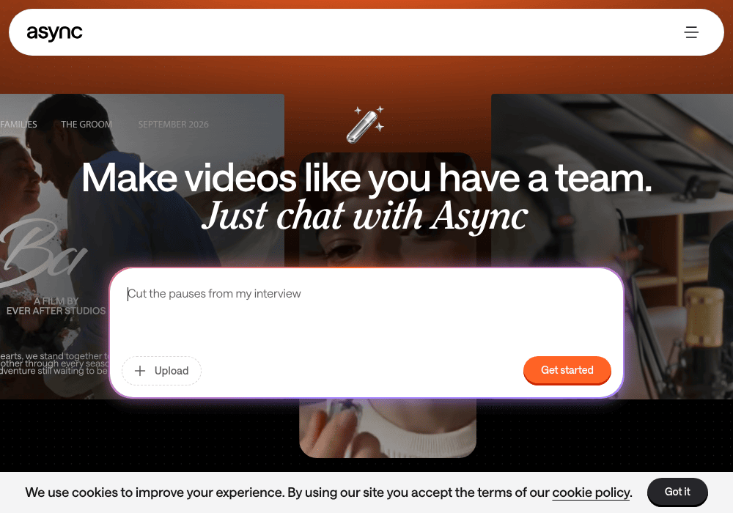Click the Just chat with Async subheading
Image resolution: width=733 pixels, height=513 pixels.
coord(365,216)
